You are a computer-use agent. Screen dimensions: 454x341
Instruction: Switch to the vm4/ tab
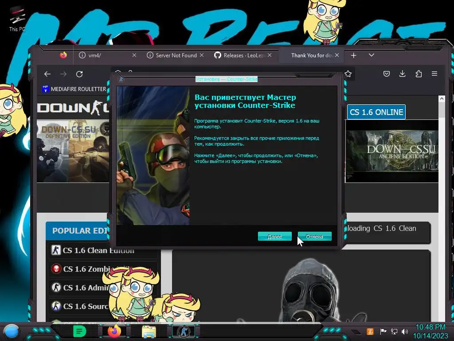click(106, 55)
